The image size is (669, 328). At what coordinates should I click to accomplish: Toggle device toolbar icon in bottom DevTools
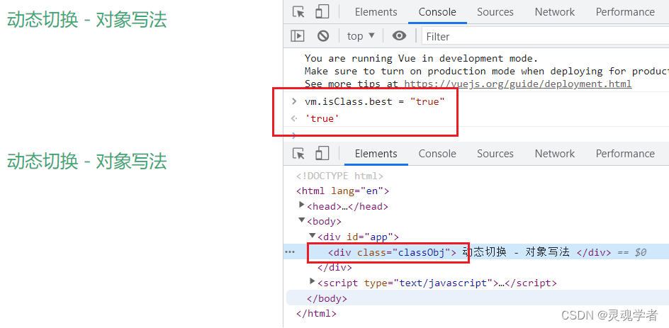[x=322, y=153]
